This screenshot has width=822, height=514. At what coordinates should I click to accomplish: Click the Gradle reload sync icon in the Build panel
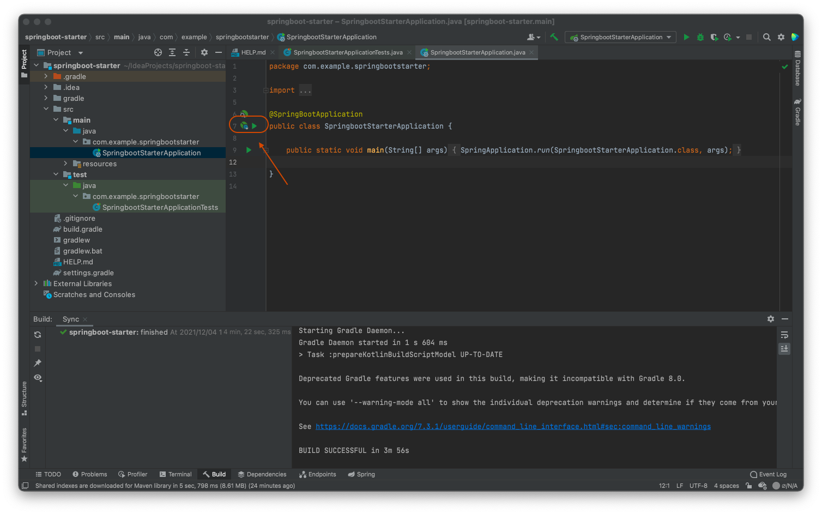(x=38, y=335)
